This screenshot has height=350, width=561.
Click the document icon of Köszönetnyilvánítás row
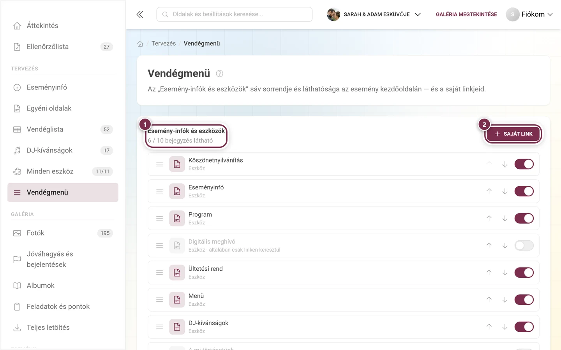point(177,164)
